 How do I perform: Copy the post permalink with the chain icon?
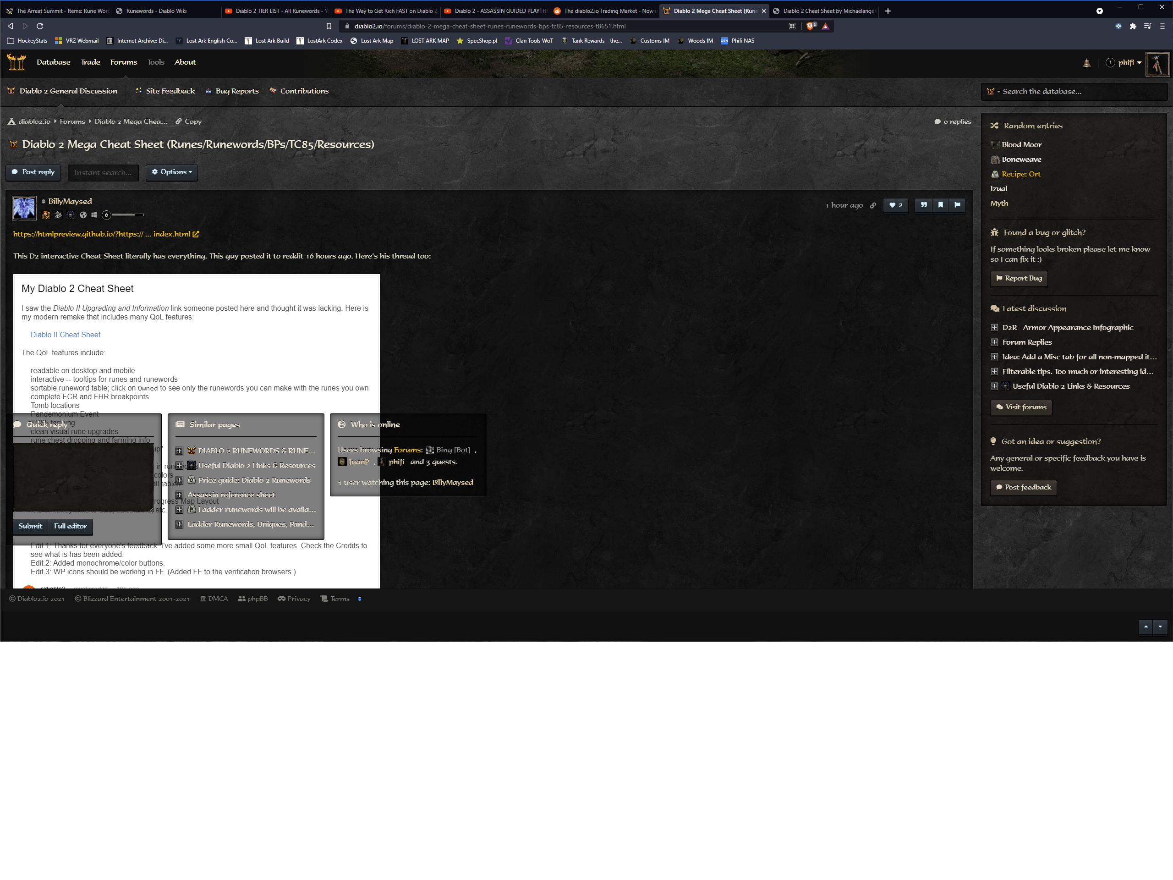point(873,205)
